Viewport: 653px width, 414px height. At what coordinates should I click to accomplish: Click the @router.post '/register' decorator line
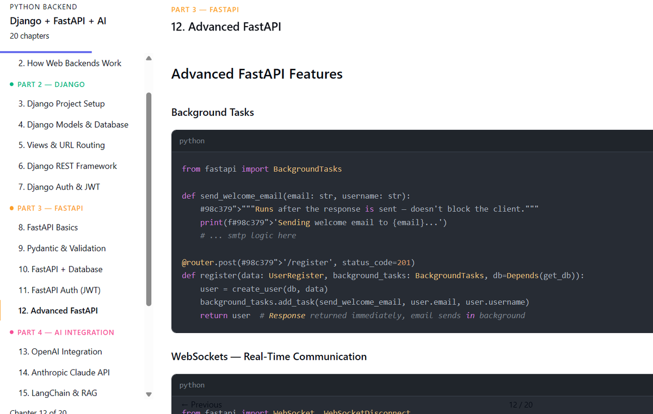pos(298,262)
